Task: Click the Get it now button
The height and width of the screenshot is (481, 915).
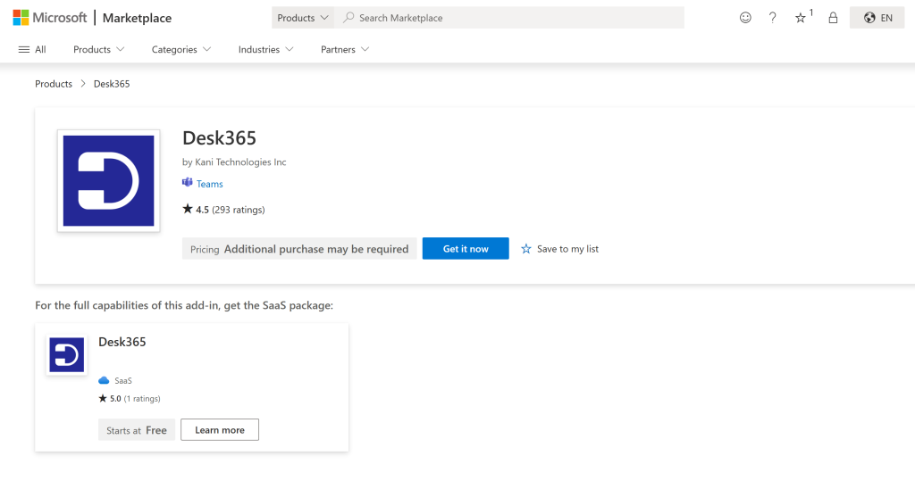Action: (466, 248)
